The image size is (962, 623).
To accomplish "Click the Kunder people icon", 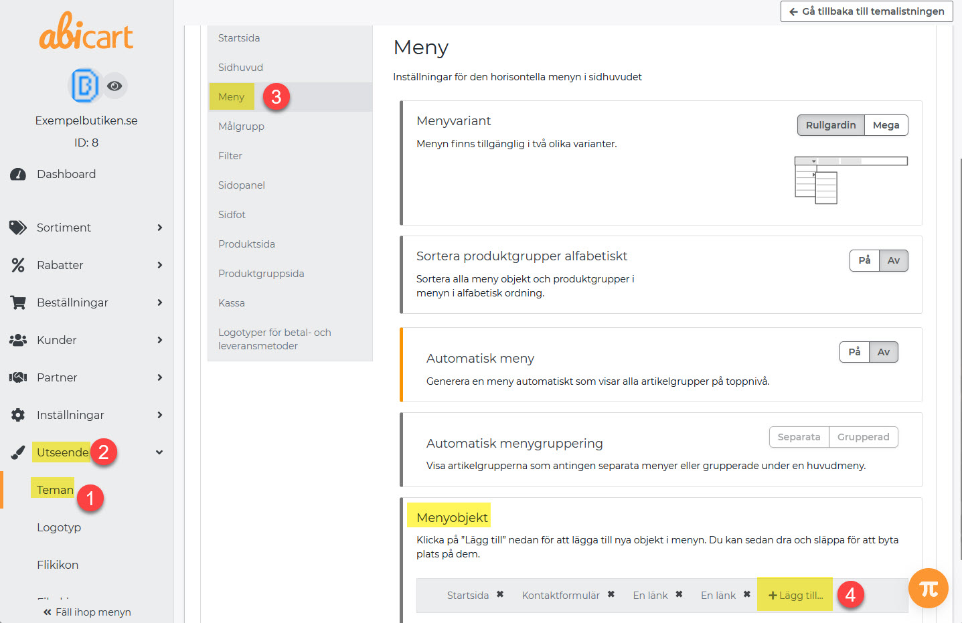I will [x=18, y=340].
